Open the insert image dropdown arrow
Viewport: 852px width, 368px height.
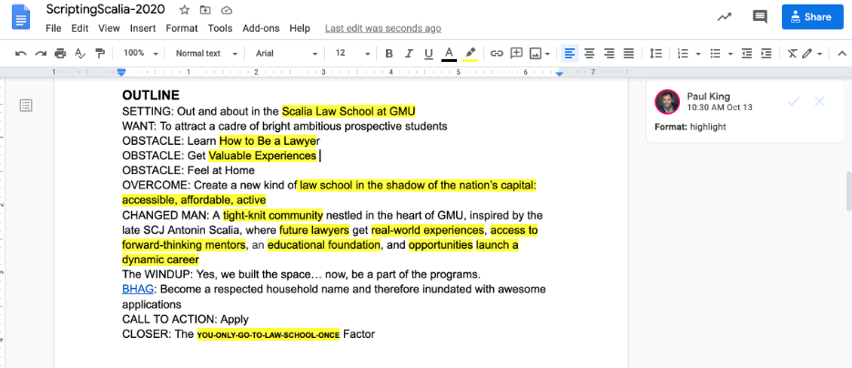click(547, 54)
